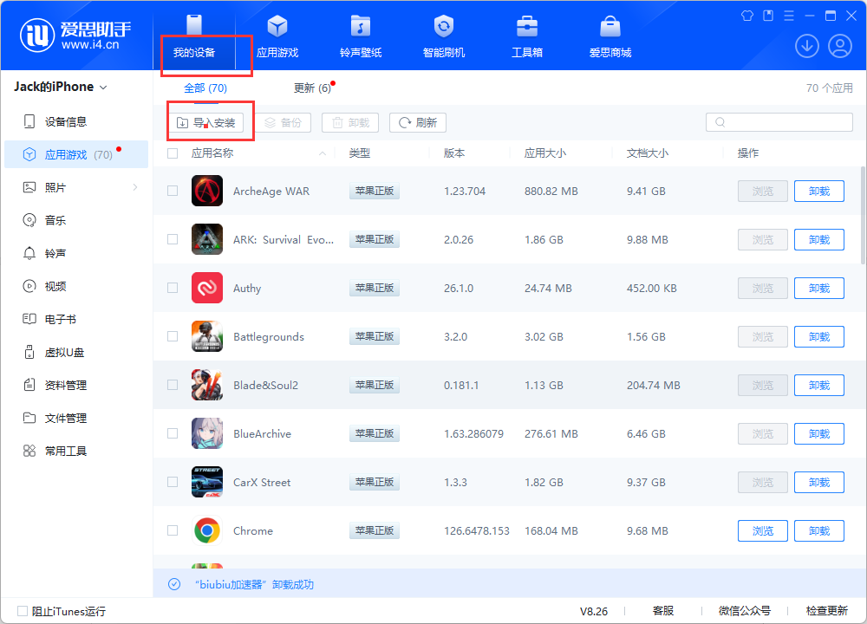The width and height of the screenshot is (867, 624).
Task: Click the app search input field
Action: [779, 122]
